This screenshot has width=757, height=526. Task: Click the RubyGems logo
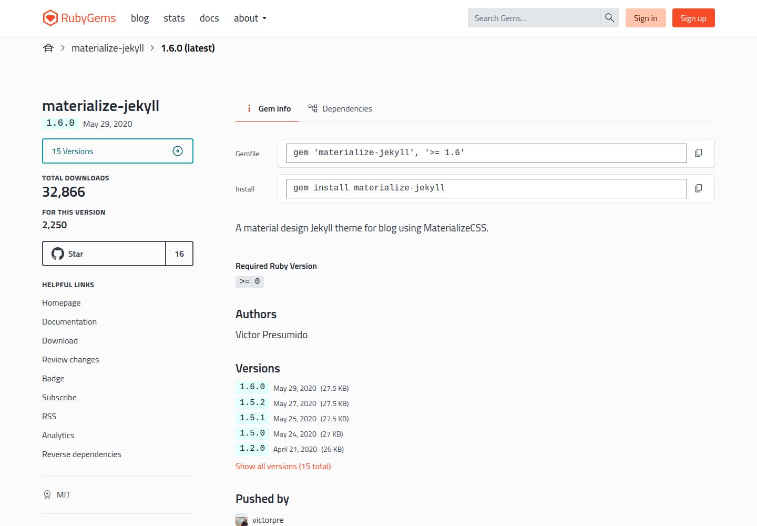79,18
